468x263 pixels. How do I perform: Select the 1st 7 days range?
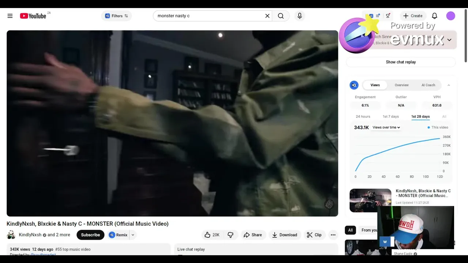pos(390,117)
